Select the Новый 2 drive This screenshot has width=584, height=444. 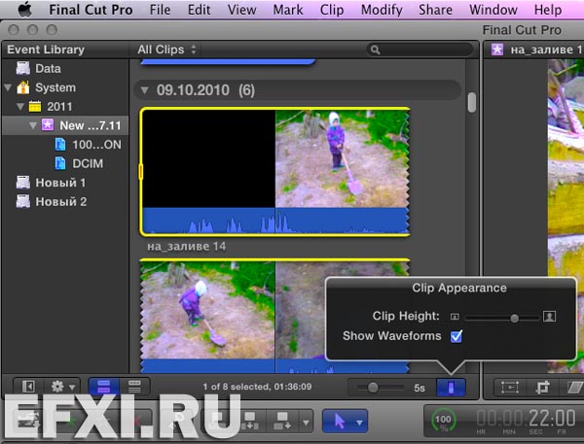52,201
